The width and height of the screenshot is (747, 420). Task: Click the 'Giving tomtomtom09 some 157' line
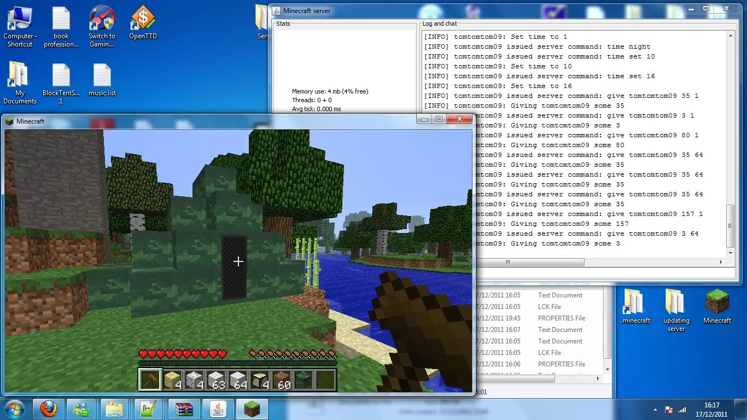click(551, 224)
